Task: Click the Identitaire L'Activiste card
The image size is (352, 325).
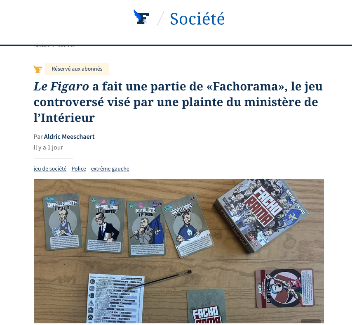Action: pyautogui.click(x=188, y=225)
